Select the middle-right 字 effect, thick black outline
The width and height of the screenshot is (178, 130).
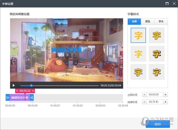[157, 54]
